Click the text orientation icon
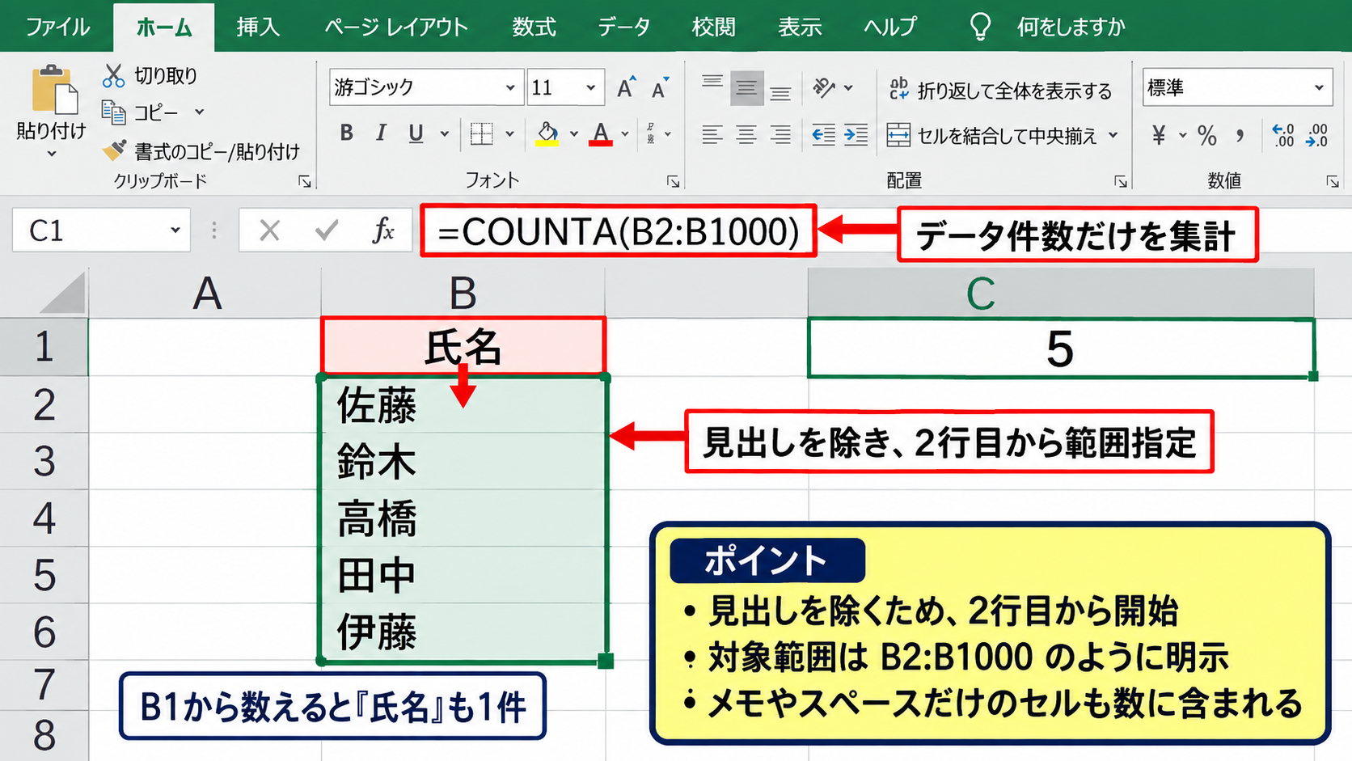The width and height of the screenshot is (1352, 761). tap(825, 87)
